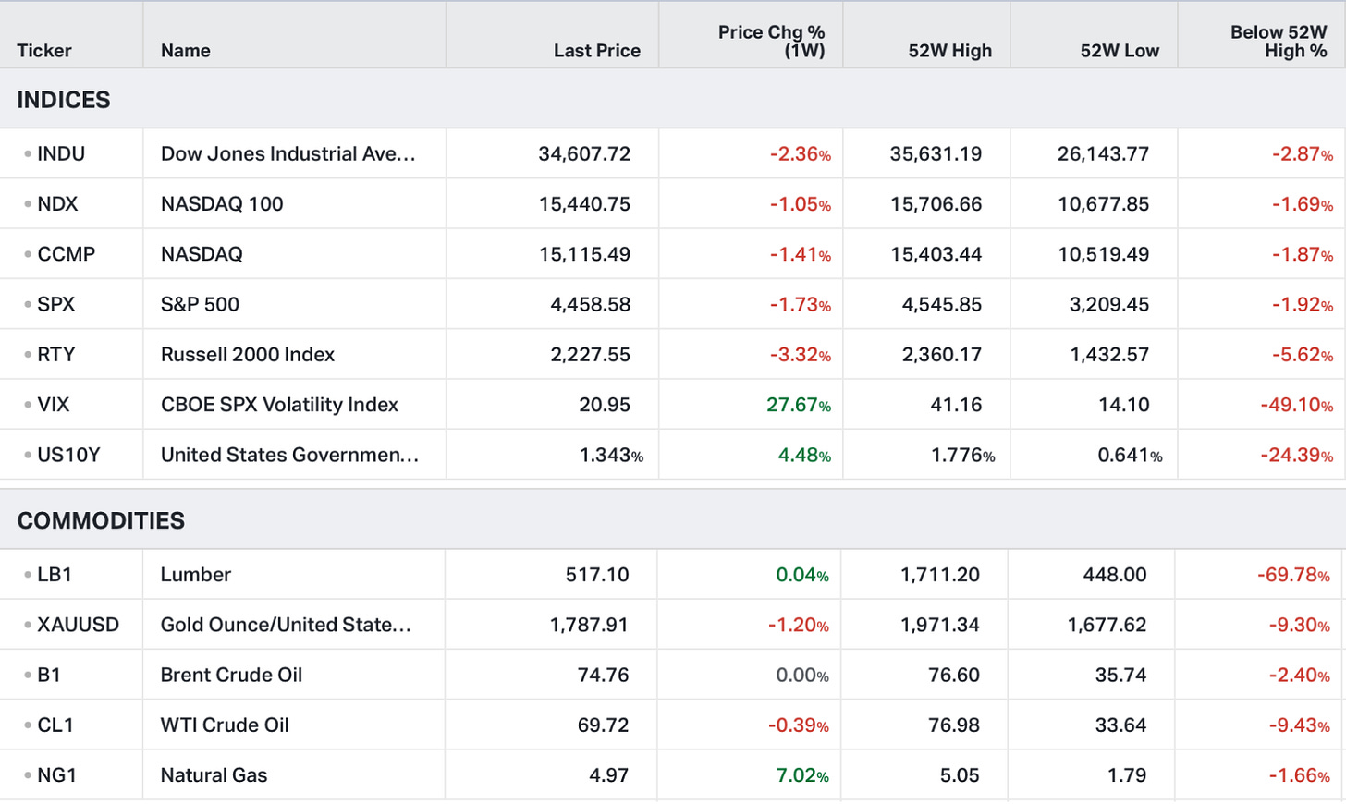Viewport: 1346px width, 804px height.
Task: Sort by the 52W High column header
Action: pos(950,51)
